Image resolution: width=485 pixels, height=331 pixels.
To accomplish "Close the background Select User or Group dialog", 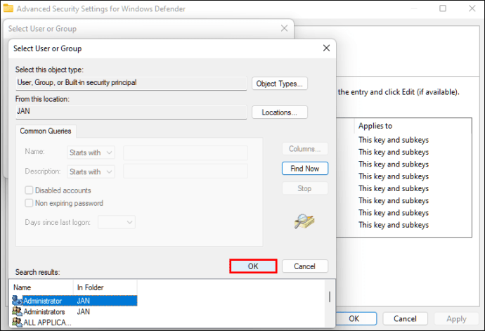I will 283,28.
